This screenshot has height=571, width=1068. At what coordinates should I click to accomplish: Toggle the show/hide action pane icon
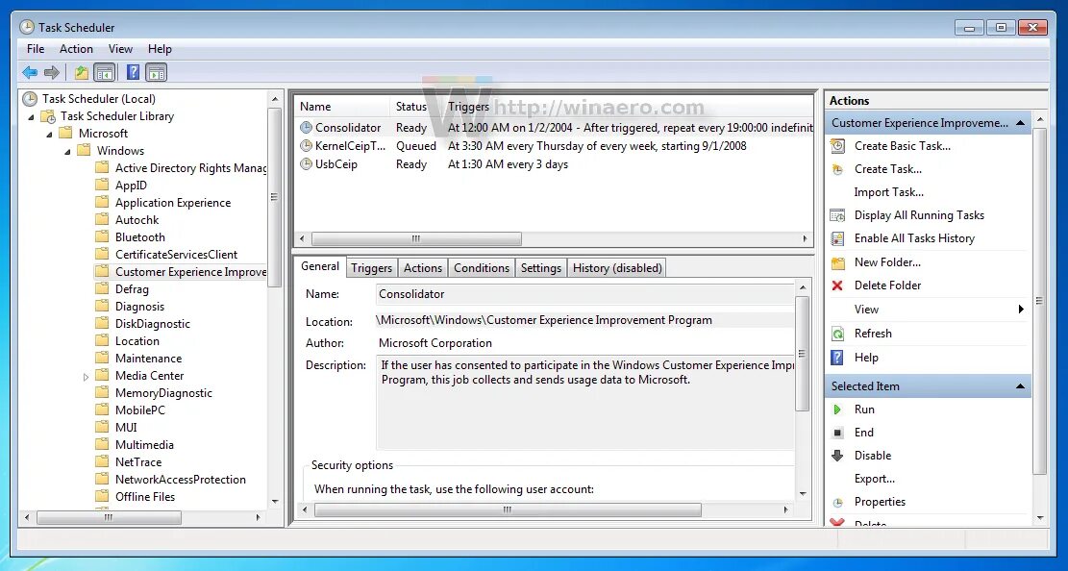156,72
